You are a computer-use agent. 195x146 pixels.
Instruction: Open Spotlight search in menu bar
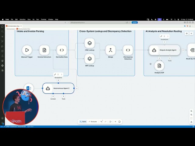pyautogui.click(x=175, y=19)
